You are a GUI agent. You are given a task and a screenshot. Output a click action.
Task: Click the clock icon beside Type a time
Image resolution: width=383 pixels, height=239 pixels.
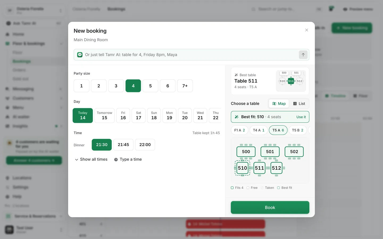[116, 160]
